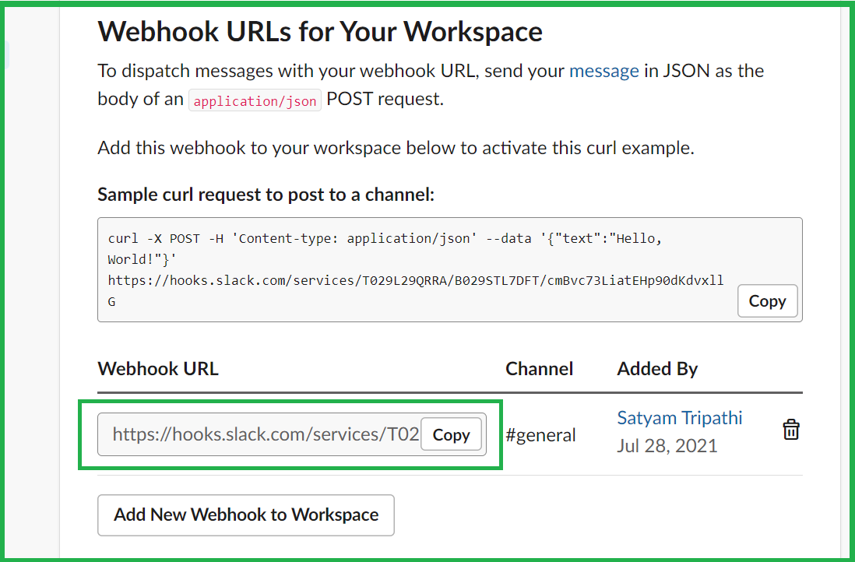Click the #general channel name
The image size is (855, 562).
(540, 435)
